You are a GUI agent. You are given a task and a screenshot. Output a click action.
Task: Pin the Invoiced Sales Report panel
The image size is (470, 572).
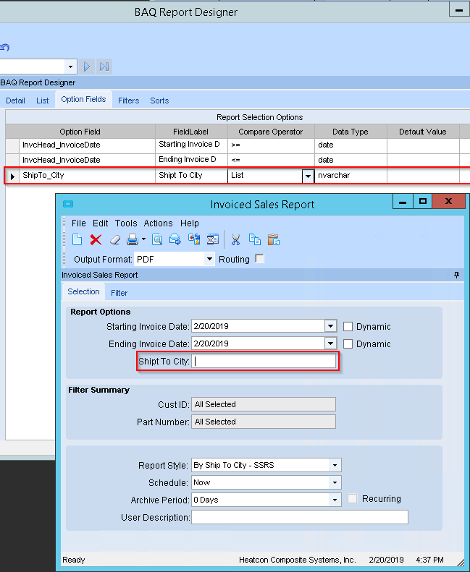point(456,275)
